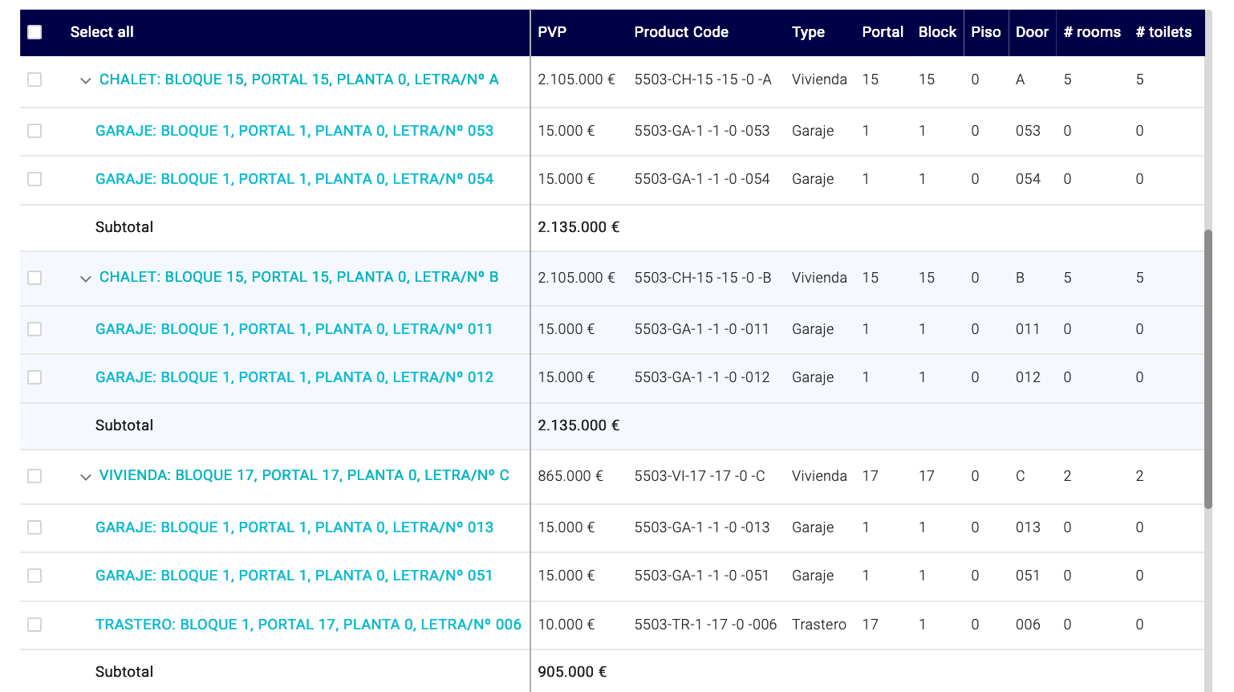Check the box for Trastero Nº 006 row
Image resolution: width=1234 pixels, height=692 pixels.
[35, 625]
